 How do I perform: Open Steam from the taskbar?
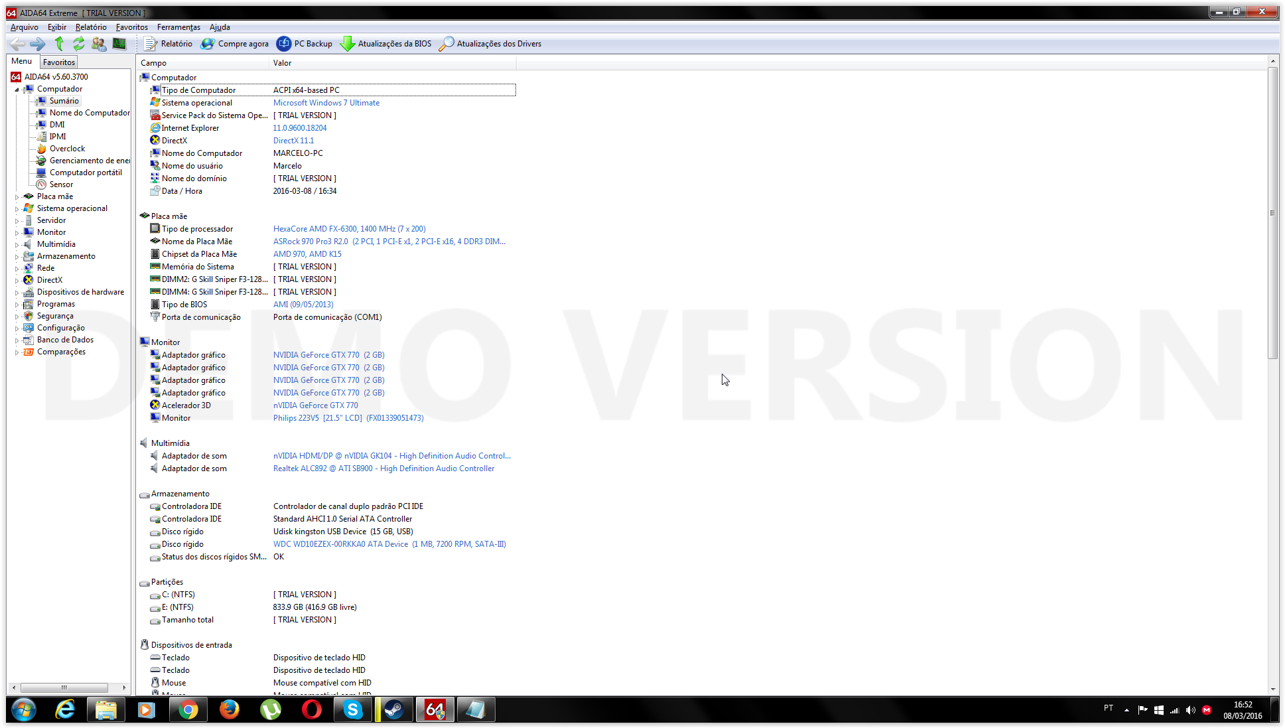[394, 710]
